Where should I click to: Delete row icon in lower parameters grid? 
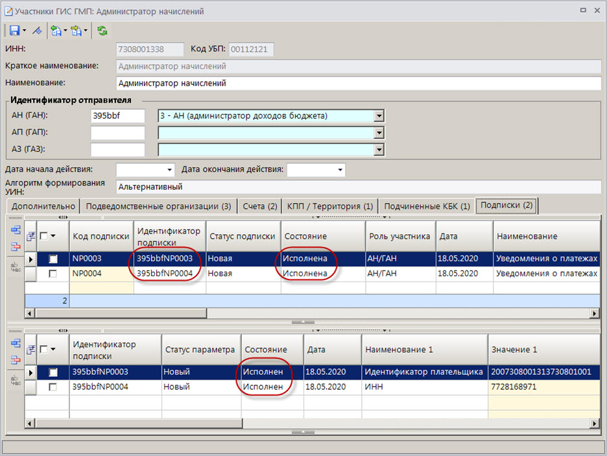(x=16, y=359)
